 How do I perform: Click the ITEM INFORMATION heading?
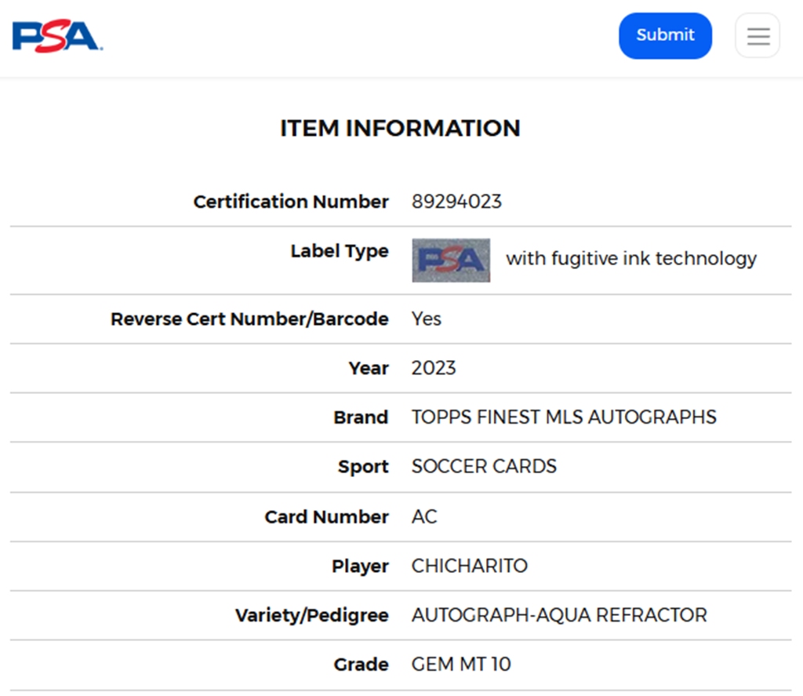coord(400,128)
